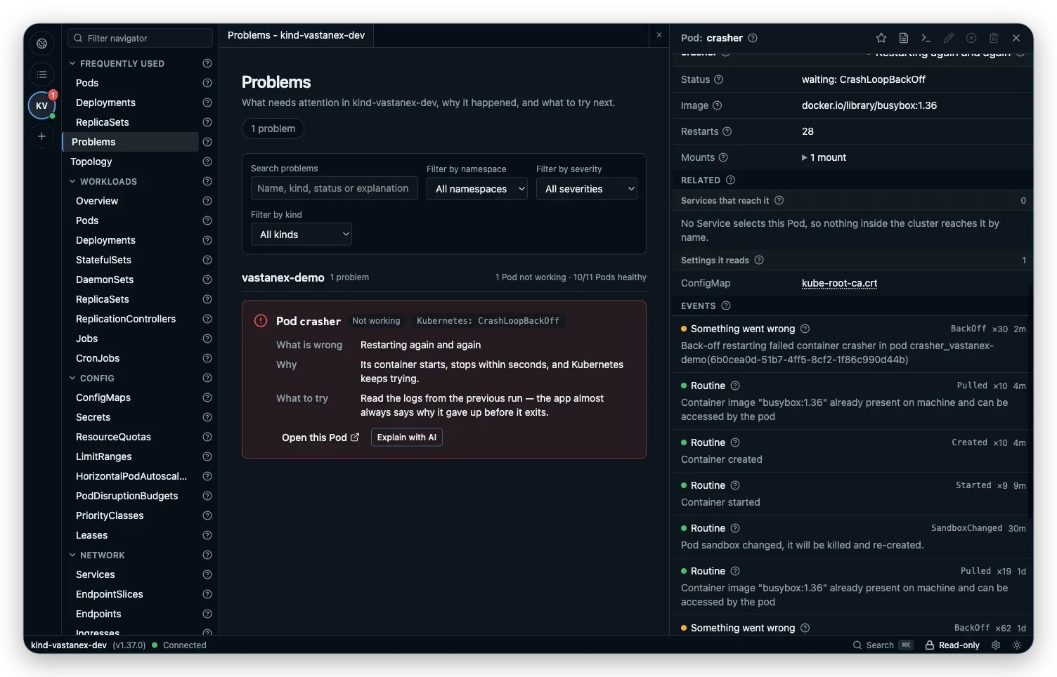The width and height of the screenshot is (1057, 677).
Task: Click the help icon beside EVENTS heading
Action: (x=726, y=305)
